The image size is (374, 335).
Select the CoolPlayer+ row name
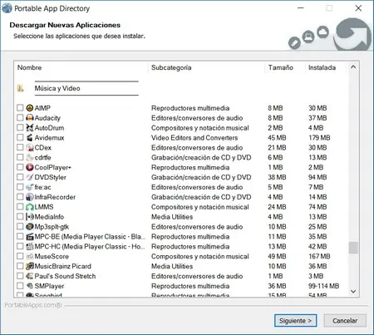click(x=53, y=167)
